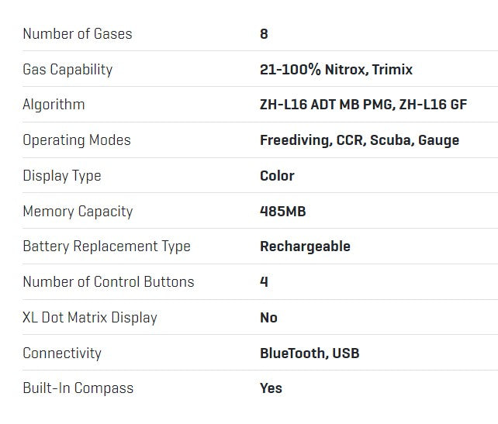
Task: Click the "Built-In Compass" label
Action: [x=78, y=388]
